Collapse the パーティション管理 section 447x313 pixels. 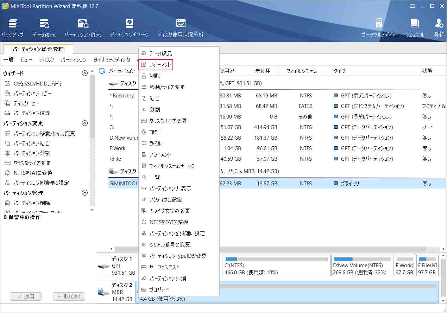click(84, 193)
